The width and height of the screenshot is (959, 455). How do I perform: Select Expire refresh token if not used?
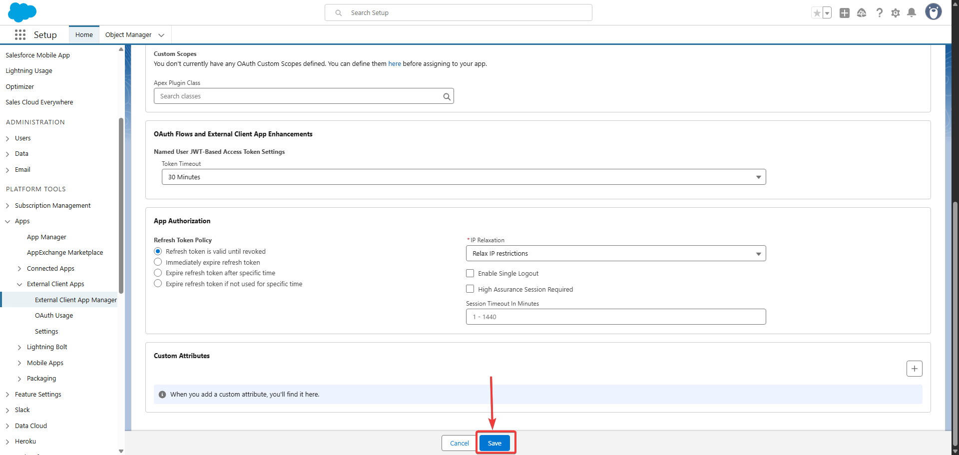pyautogui.click(x=158, y=284)
